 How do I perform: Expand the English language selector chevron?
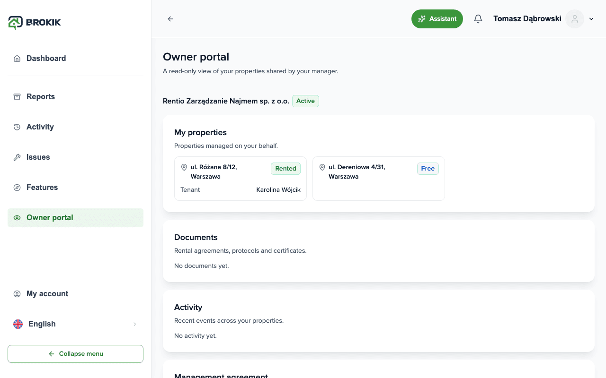pos(134,324)
